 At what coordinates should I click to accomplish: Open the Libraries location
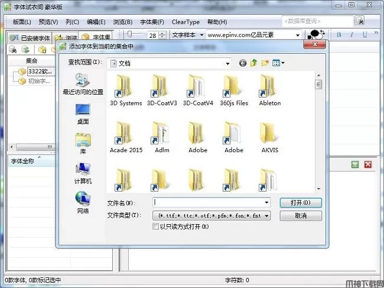(x=83, y=144)
